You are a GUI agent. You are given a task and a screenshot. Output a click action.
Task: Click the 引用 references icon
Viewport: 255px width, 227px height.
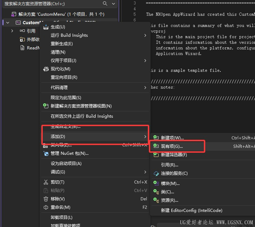pos(22,31)
